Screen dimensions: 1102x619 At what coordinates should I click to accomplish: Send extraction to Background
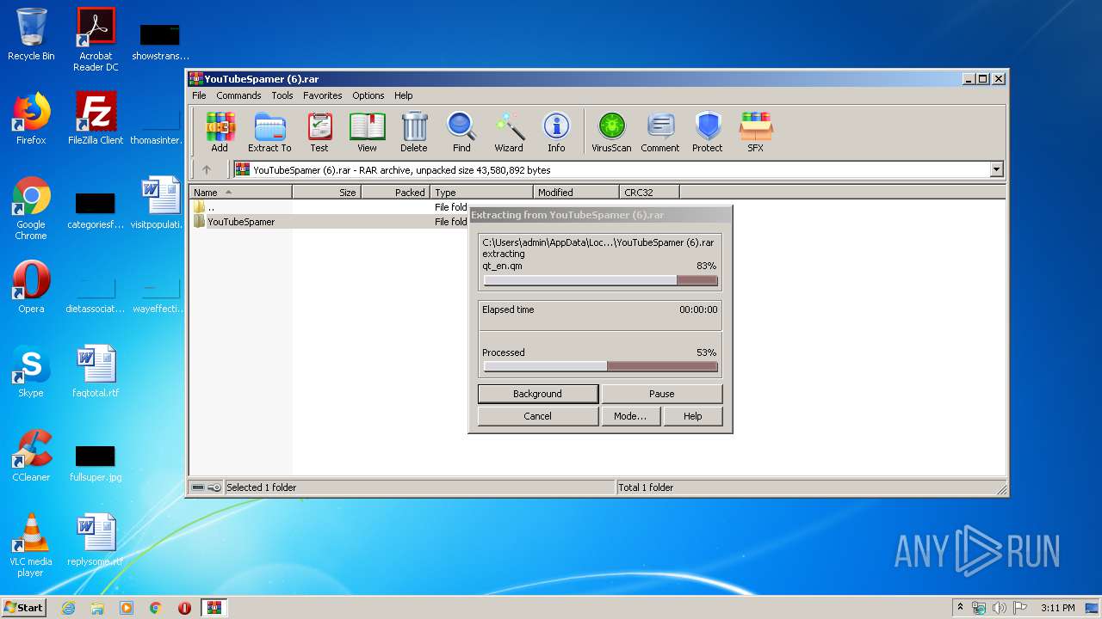coord(538,394)
